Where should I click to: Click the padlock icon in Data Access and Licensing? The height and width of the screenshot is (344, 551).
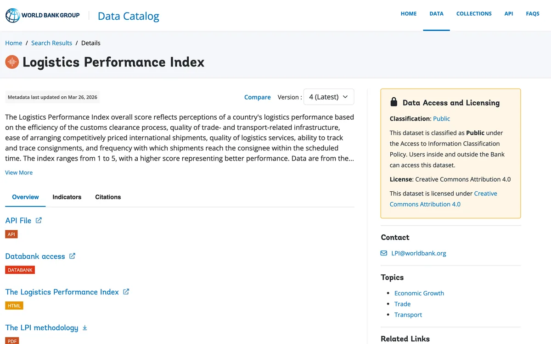click(394, 102)
